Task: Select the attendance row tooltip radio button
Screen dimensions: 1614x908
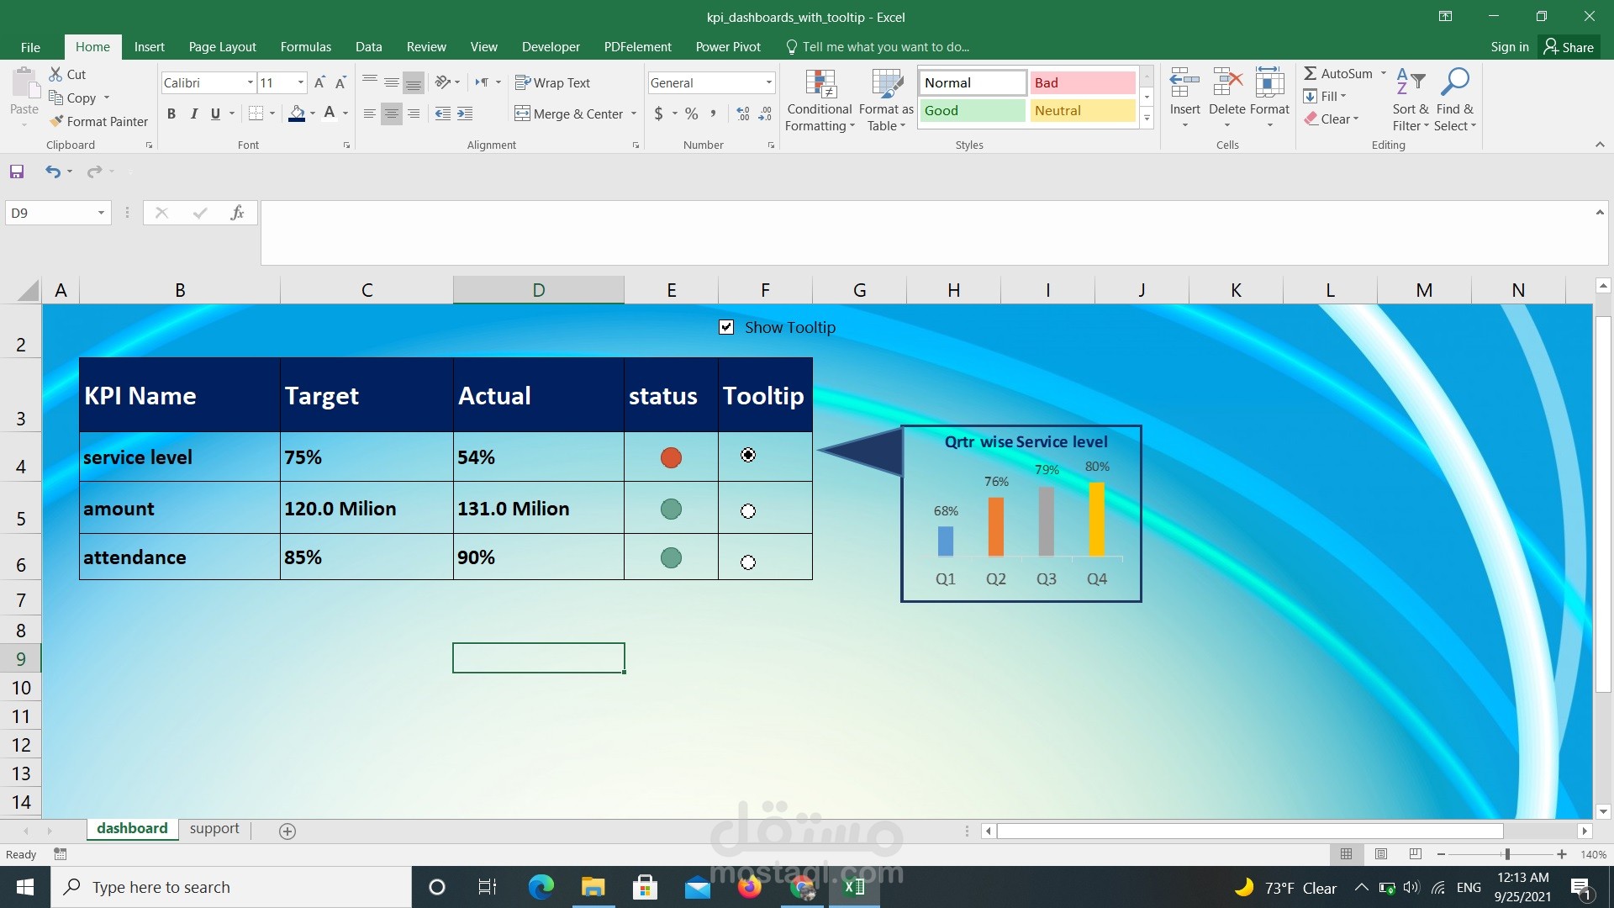Action: tap(747, 562)
